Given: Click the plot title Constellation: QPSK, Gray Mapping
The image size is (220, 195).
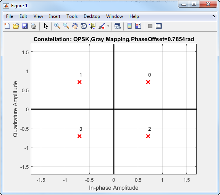Looking at the screenshot, I should [x=114, y=39].
